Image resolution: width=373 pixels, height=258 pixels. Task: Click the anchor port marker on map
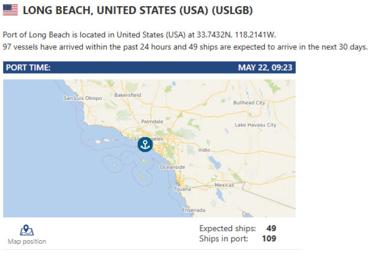point(145,145)
